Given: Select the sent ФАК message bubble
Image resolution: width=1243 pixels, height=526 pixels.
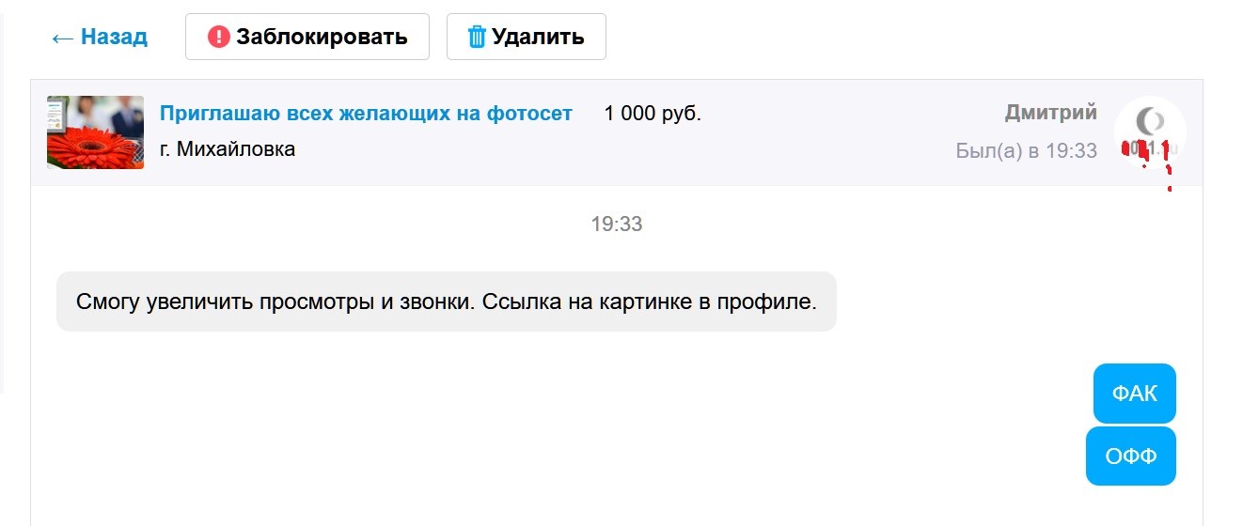Looking at the screenshot, I should (1134, 394).
